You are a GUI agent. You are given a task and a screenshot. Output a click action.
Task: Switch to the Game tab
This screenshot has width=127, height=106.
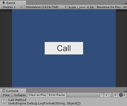coord(13,3)
